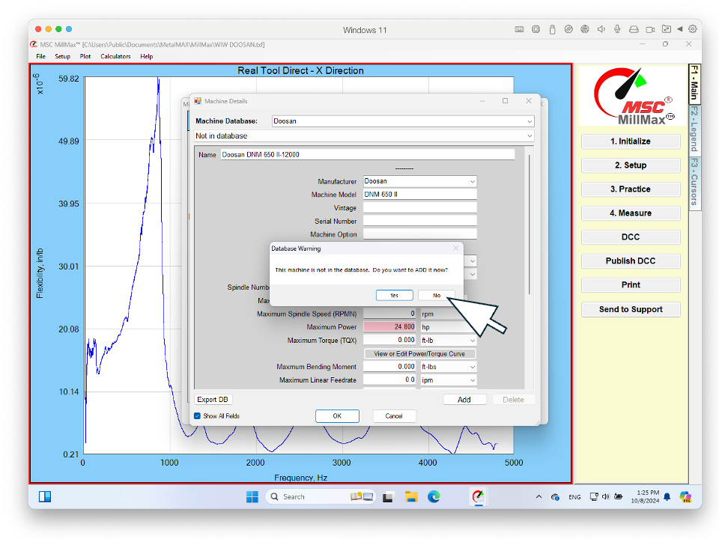This screenshot has width=719, height=539.
Task: Click the Print button
Action: (x=631, y=285)
